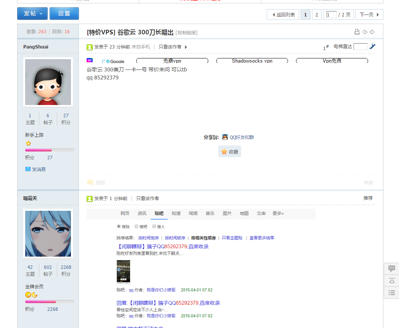Click the return to top sidebar icon
This screenshot has width=399, height=328.
pos(392,281)
